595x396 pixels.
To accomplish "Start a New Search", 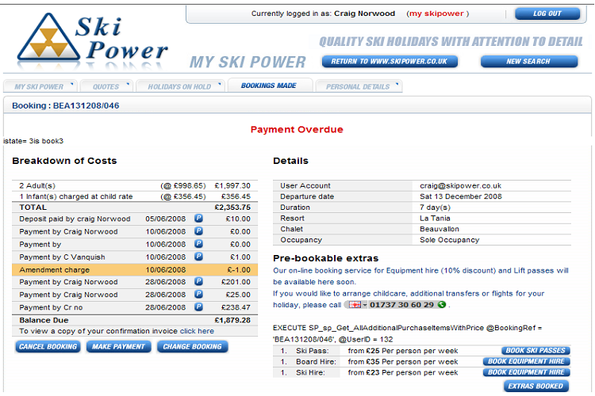I will (x=528, y=62).
